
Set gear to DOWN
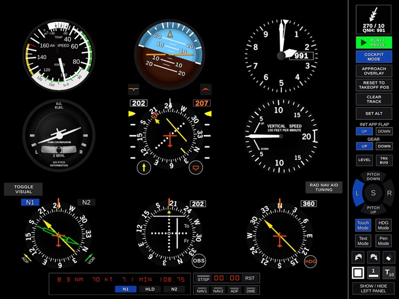point(384,146)
